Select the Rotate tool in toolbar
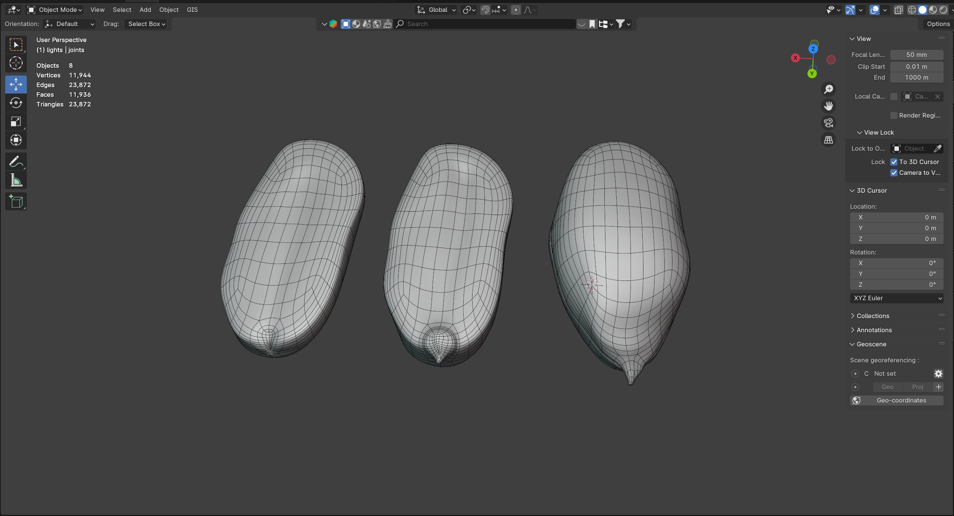The image size is (954, 516). click(16, 103)
